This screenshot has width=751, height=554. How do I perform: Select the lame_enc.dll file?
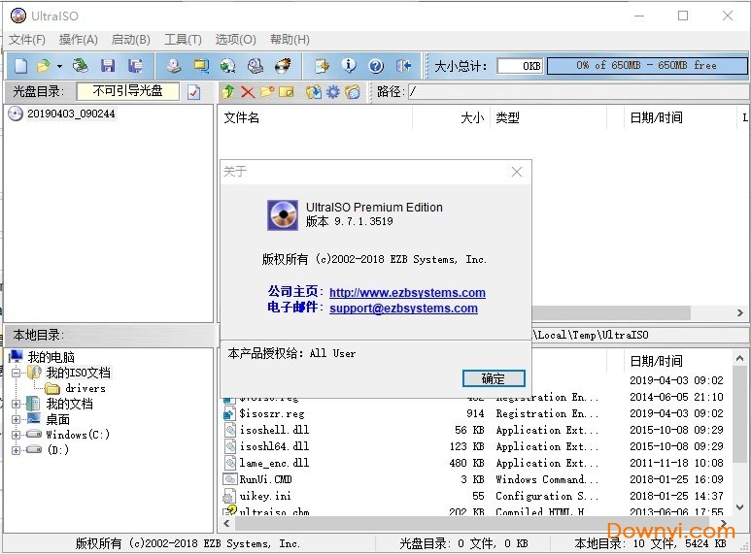click(x=274, y=463)
